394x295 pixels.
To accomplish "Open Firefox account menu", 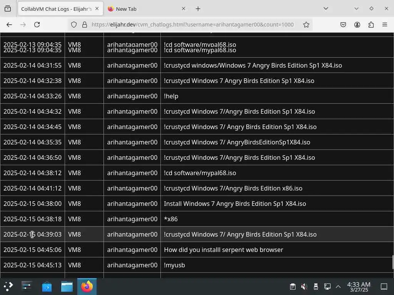I will [357, 25].
